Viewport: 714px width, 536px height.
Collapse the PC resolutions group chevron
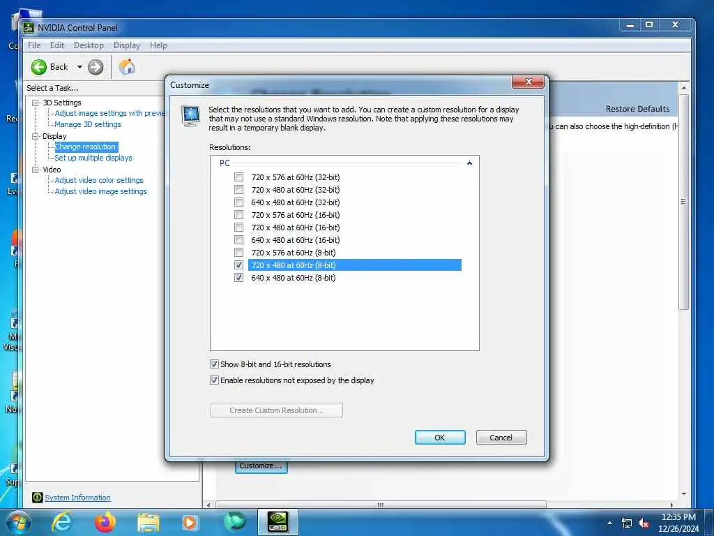click(x=469, y=163)
